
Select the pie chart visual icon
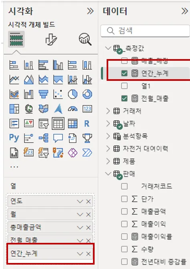click(x=73, y=94)
